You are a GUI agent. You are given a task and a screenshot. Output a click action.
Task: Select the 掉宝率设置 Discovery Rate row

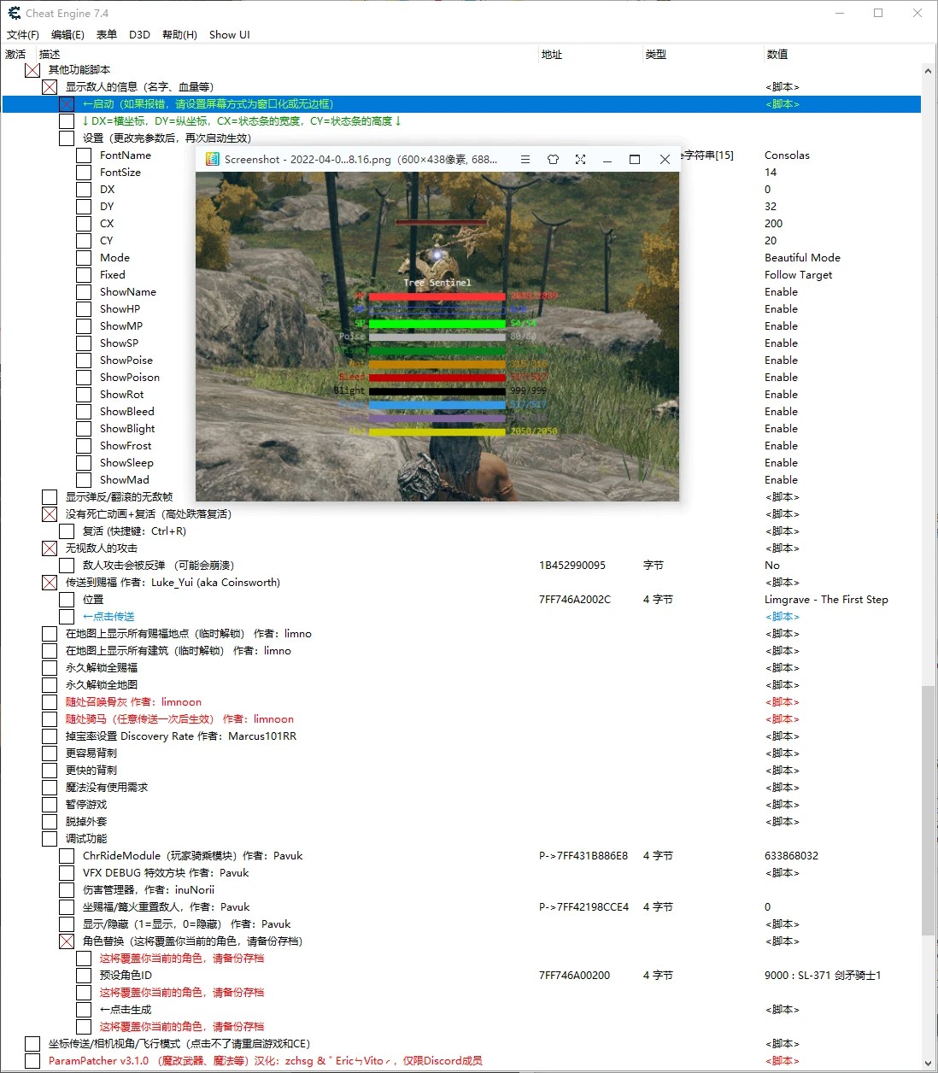(181, 736)
